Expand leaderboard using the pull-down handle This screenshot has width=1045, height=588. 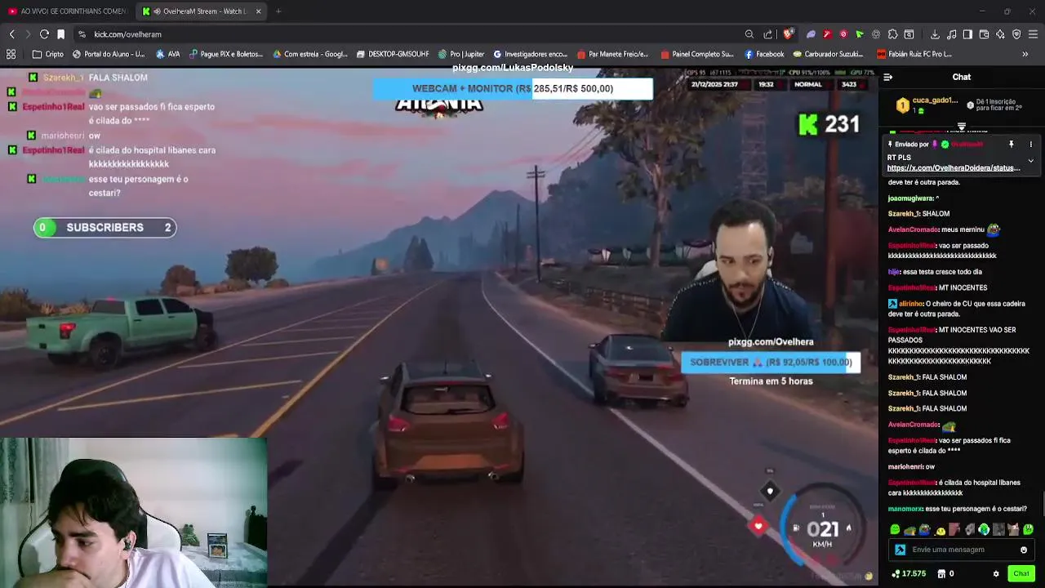point(961,127)
